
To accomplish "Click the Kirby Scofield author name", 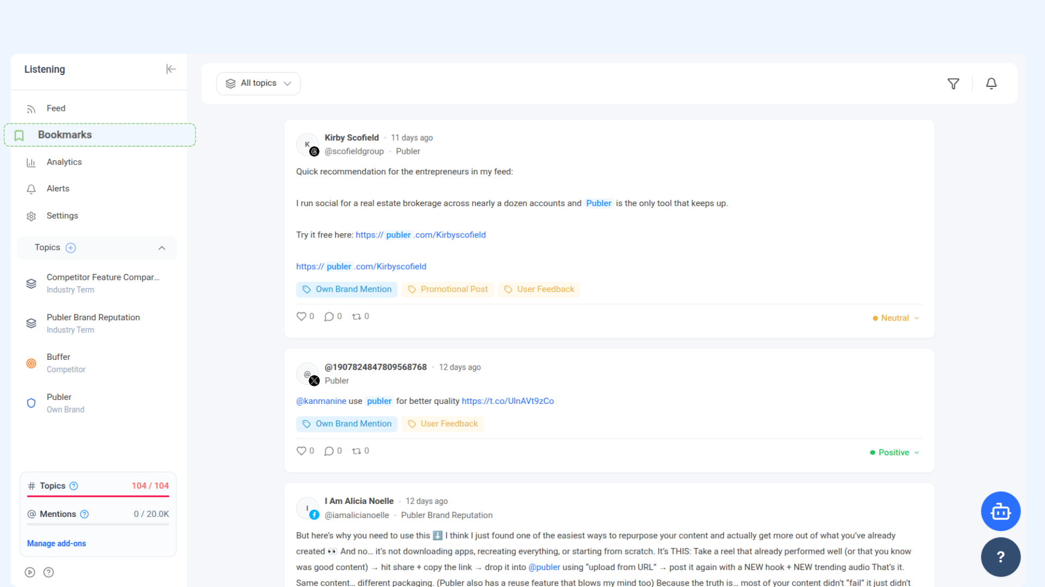I will tap(352, 138).
